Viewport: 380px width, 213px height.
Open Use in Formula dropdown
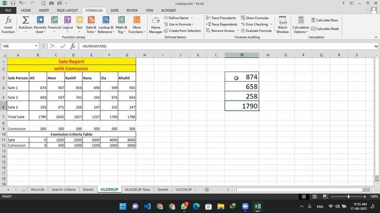(179, 24)
